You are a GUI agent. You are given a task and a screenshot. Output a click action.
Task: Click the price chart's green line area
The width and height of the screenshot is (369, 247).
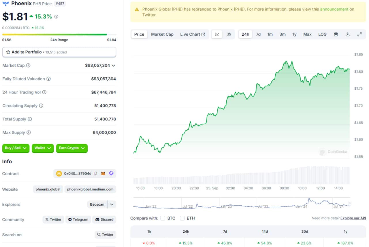pos(242,109)
